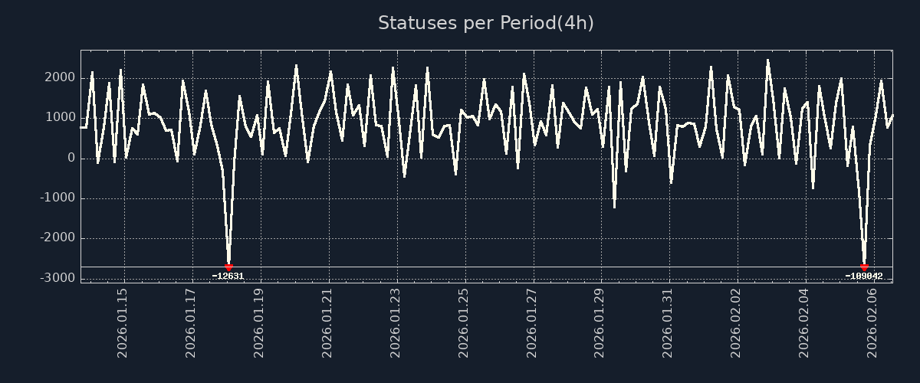Click the 2026.01.19 date tick label
The width and height of the screenshot is (920, 383).
pyautogui.click(x=259, y=323)
